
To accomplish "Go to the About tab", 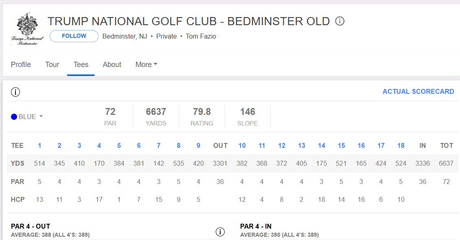I will click(x=112, y=65).
